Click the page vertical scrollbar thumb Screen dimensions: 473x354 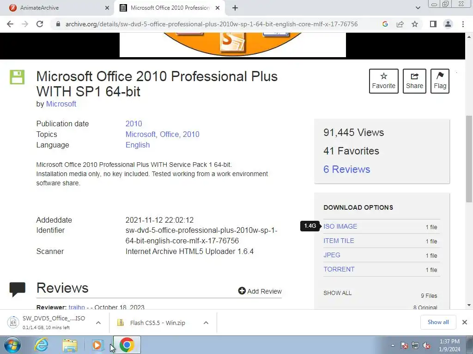coord(469,159)
